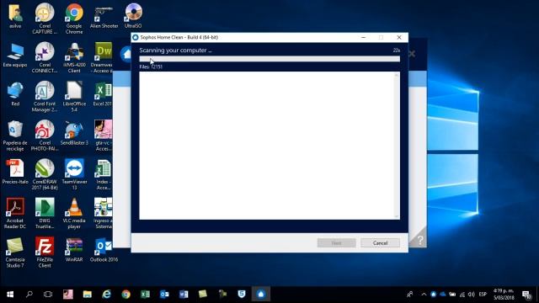Screen dimensions: 539x303
Task: Open taskbar search magnifier
Action: point(29,294)
